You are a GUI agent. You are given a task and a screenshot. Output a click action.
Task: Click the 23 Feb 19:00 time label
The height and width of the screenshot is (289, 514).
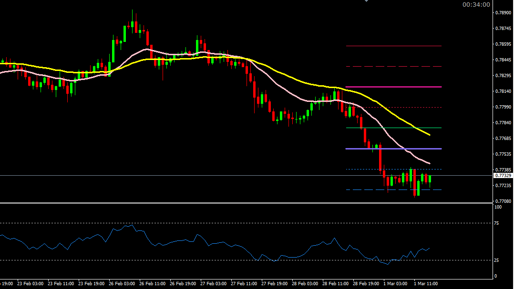tap(91, 284)
